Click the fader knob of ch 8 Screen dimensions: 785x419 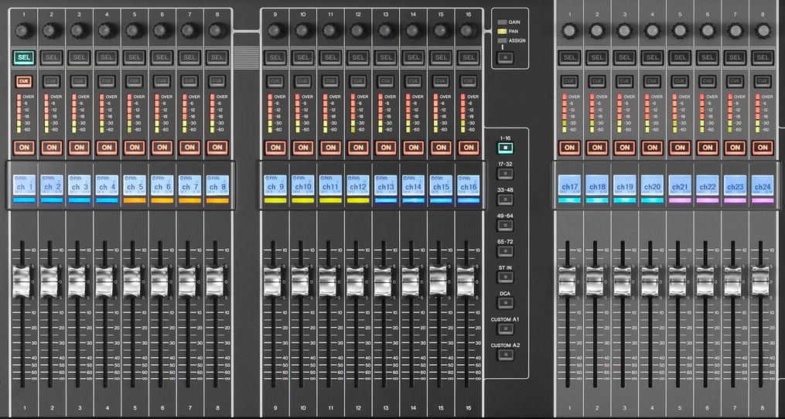(215, 282)
